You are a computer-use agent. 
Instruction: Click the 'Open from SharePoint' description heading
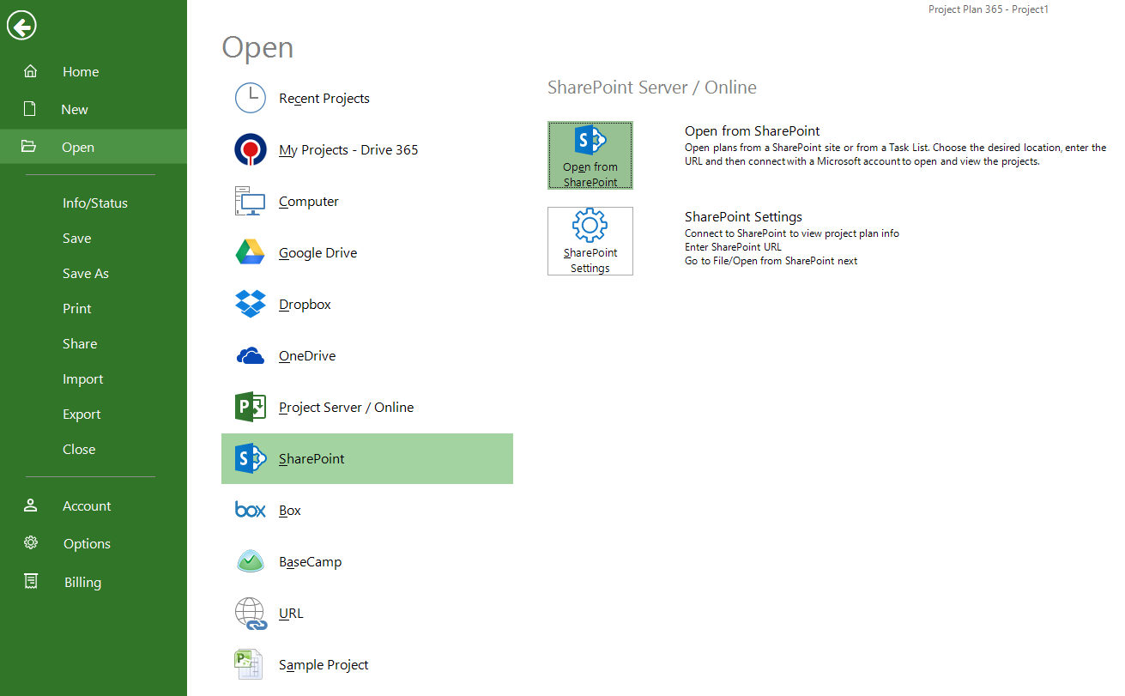753,131
